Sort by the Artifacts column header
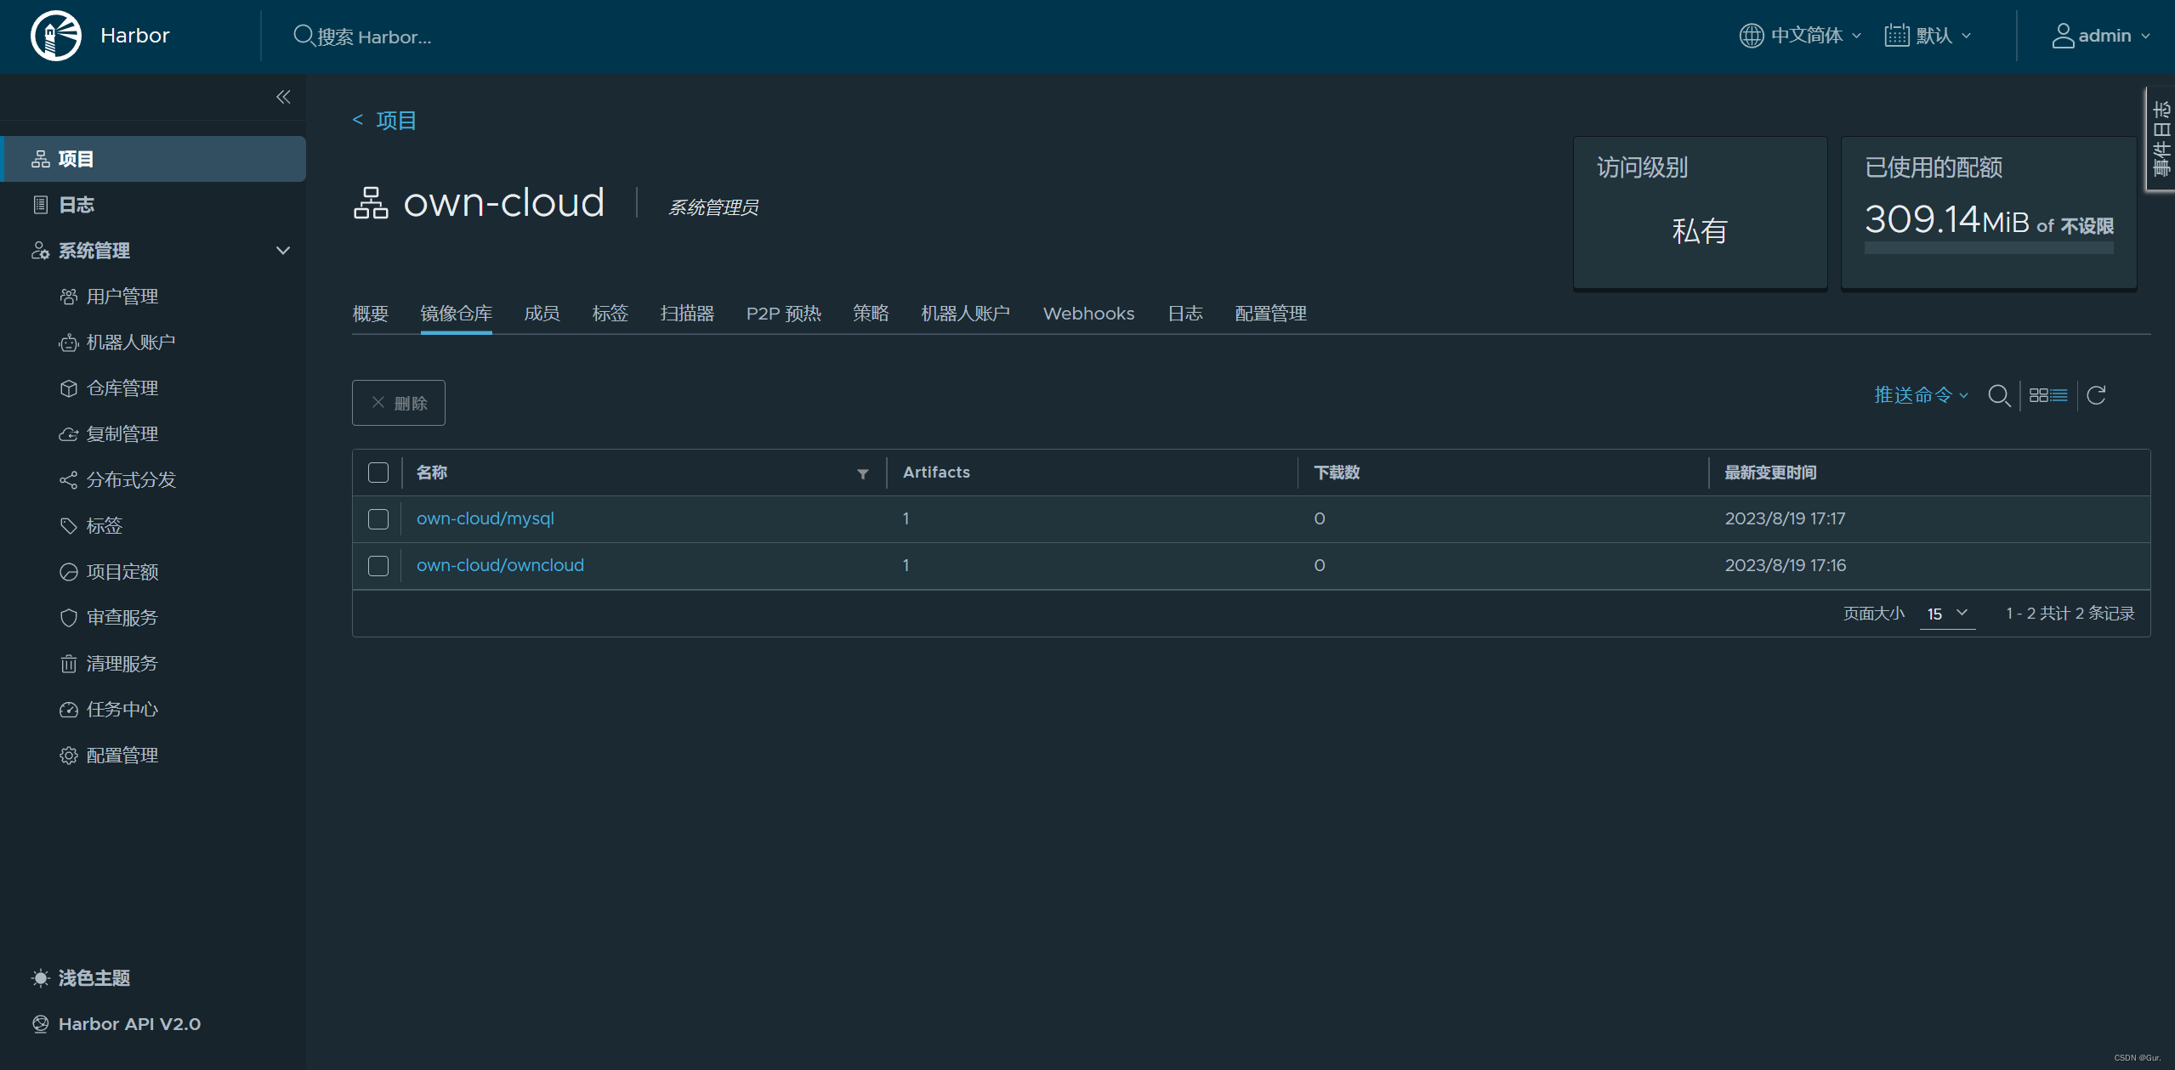The height and width of the screenshot is (1070, 2175). [x=936, y=473]
